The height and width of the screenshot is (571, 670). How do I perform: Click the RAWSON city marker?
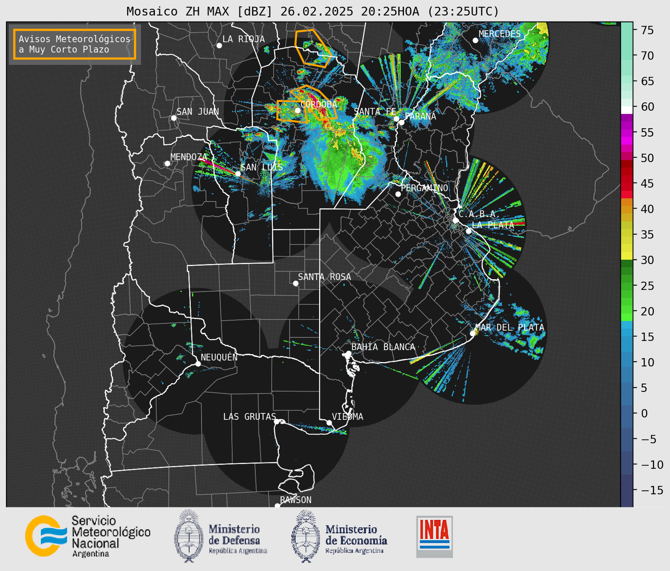coord(277,506)
